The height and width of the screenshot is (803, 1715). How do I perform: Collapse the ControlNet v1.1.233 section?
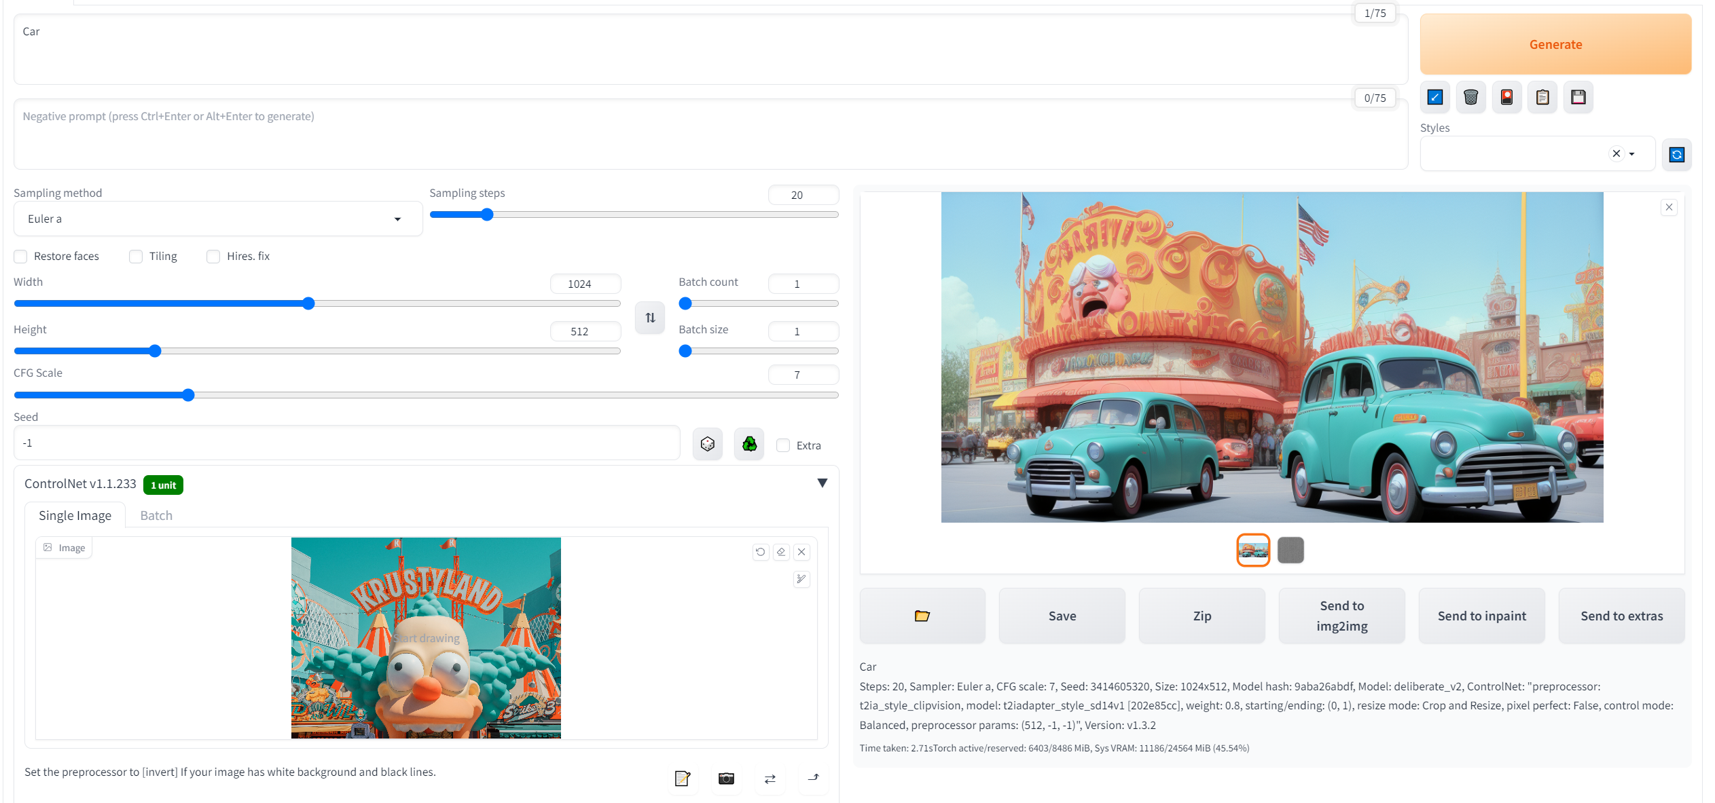[x=822, y=483]
